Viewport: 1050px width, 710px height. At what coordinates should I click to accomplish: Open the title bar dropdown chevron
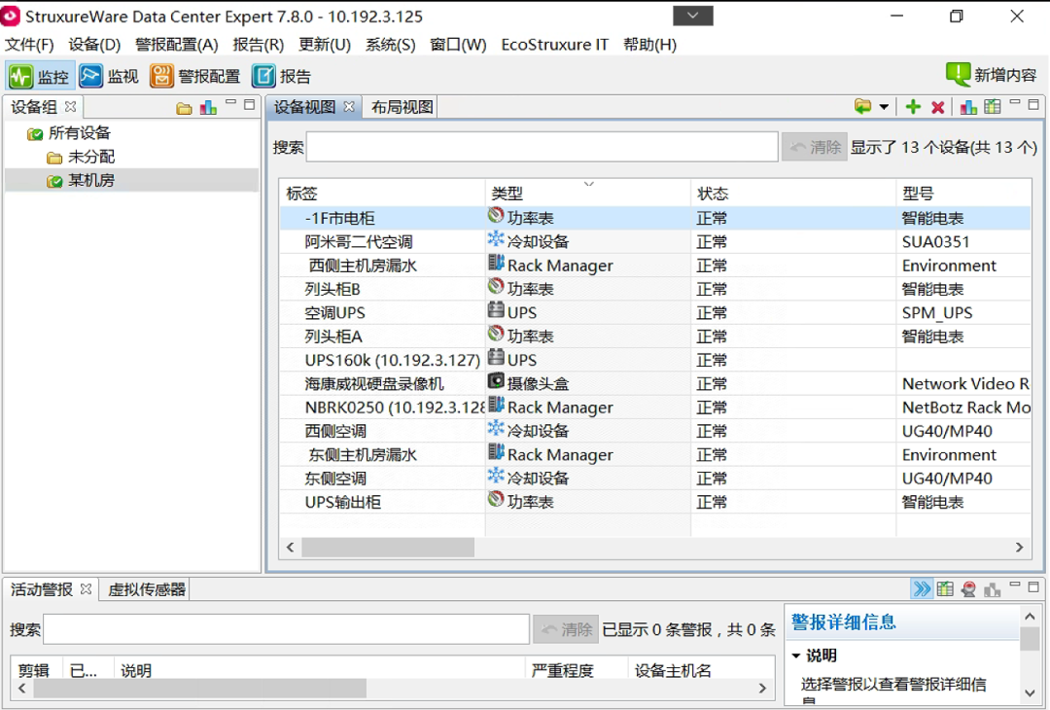693,16
